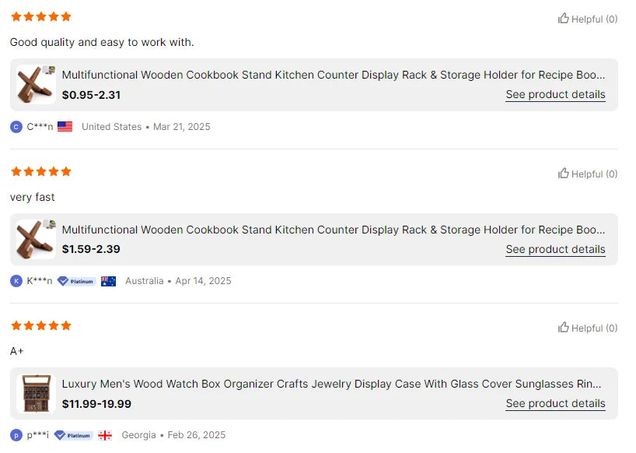Click p***i's Platinum member badge
636x453 pixels.
(x=73, y=435)
